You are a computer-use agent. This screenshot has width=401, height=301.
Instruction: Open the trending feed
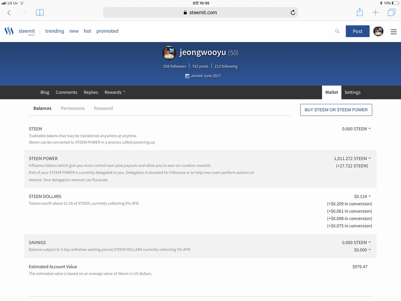click(x=55, y=31)
